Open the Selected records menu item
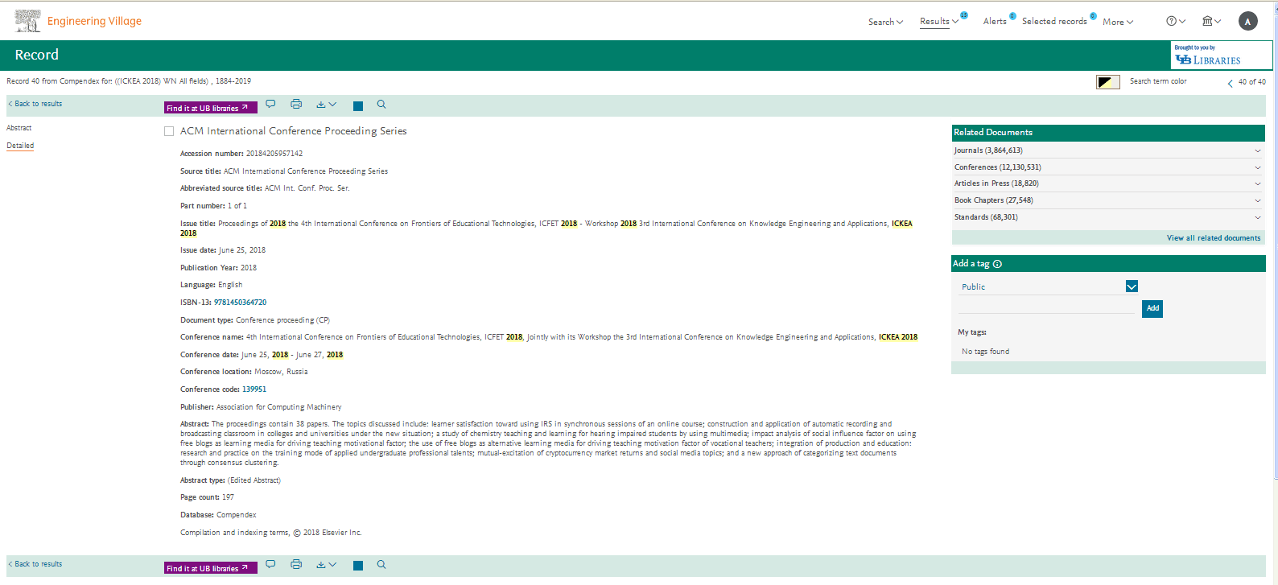Viewport: 1278px width, 585px height. click(1054, 21)
